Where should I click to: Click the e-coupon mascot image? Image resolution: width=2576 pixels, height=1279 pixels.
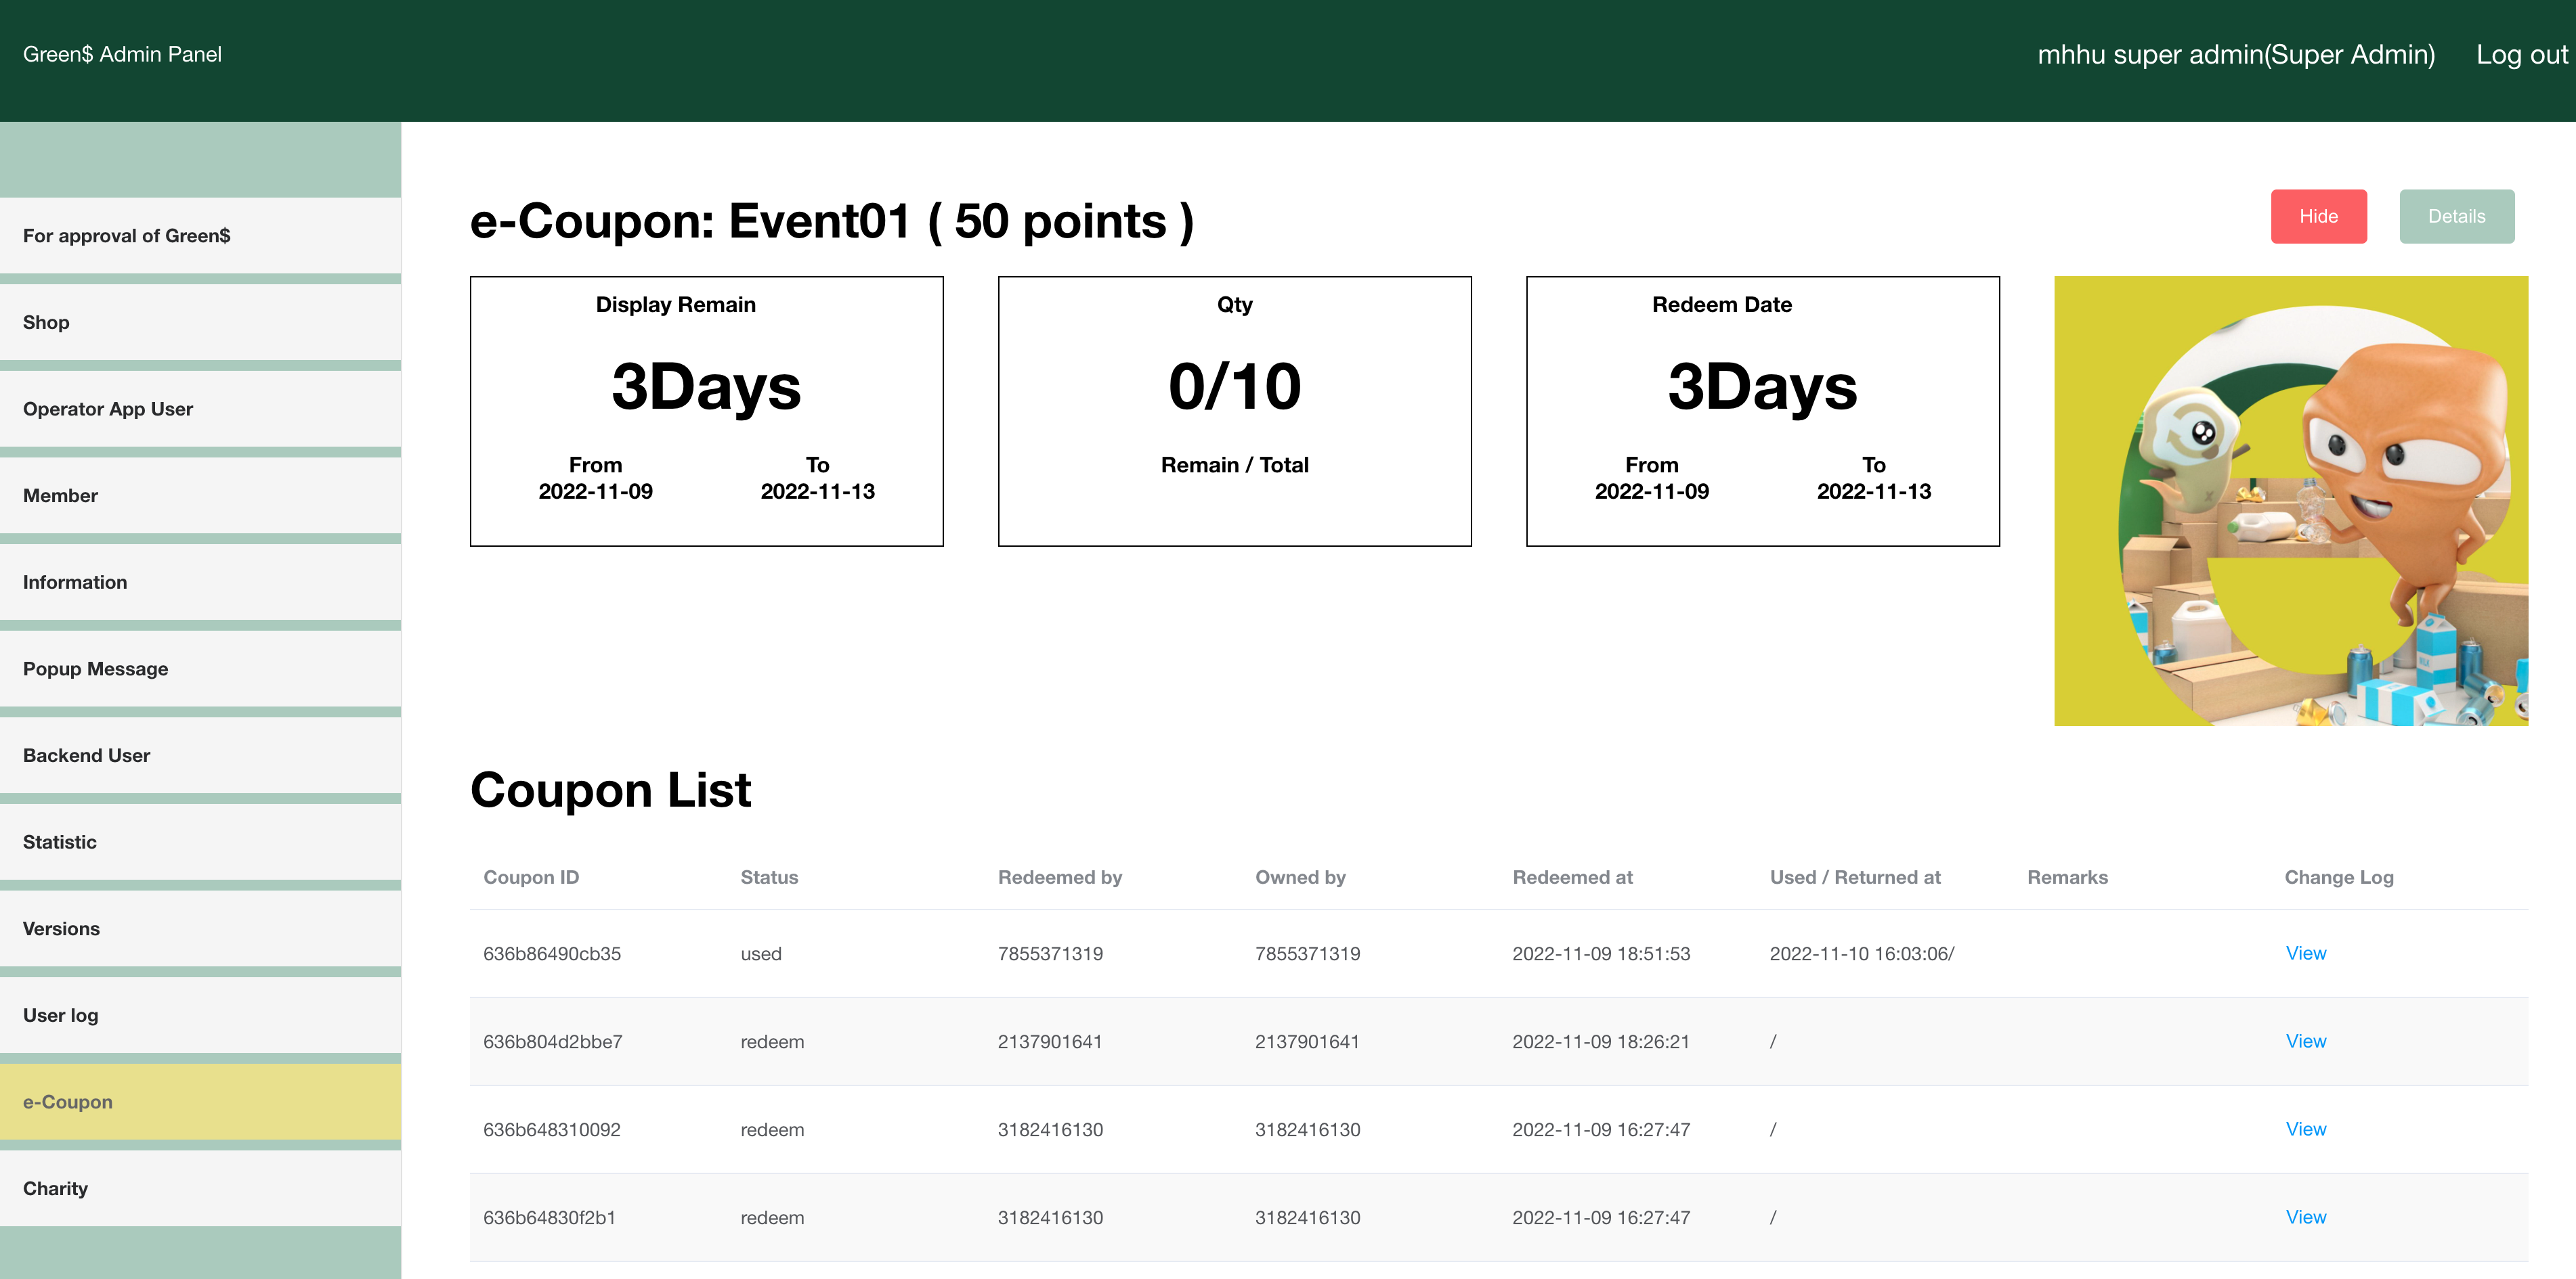[2290, 501]
